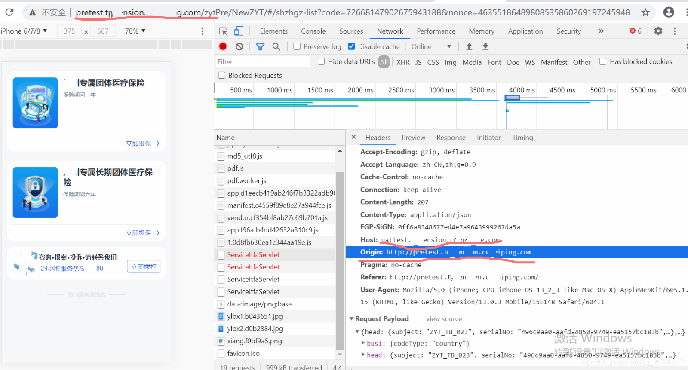Open the iPhone 6/7/8 device dropdown
The height and width of the screenshot is (370, 688).
[24, 31]
